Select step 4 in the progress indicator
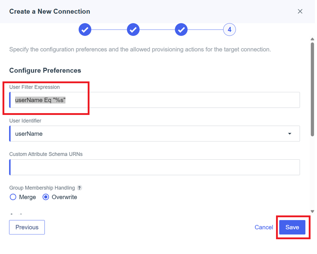The width and height of the screenshot is (317, 254). point(229,29)
